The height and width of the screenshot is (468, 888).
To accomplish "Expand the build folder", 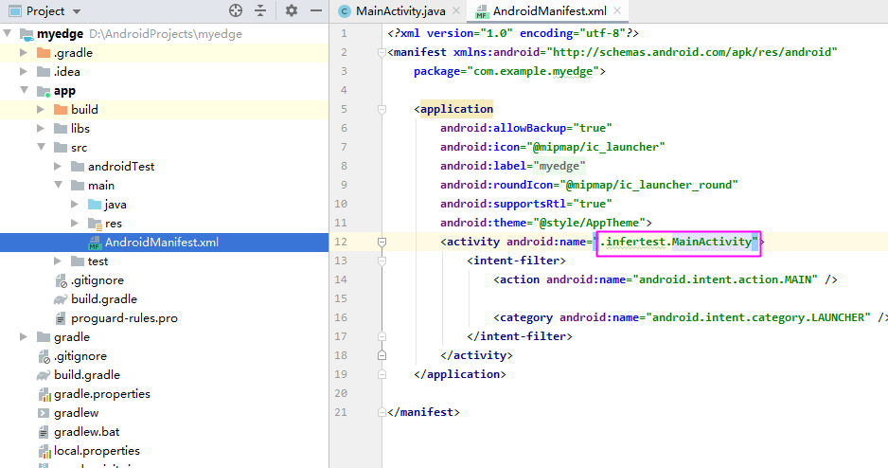I will click(41, 109).
